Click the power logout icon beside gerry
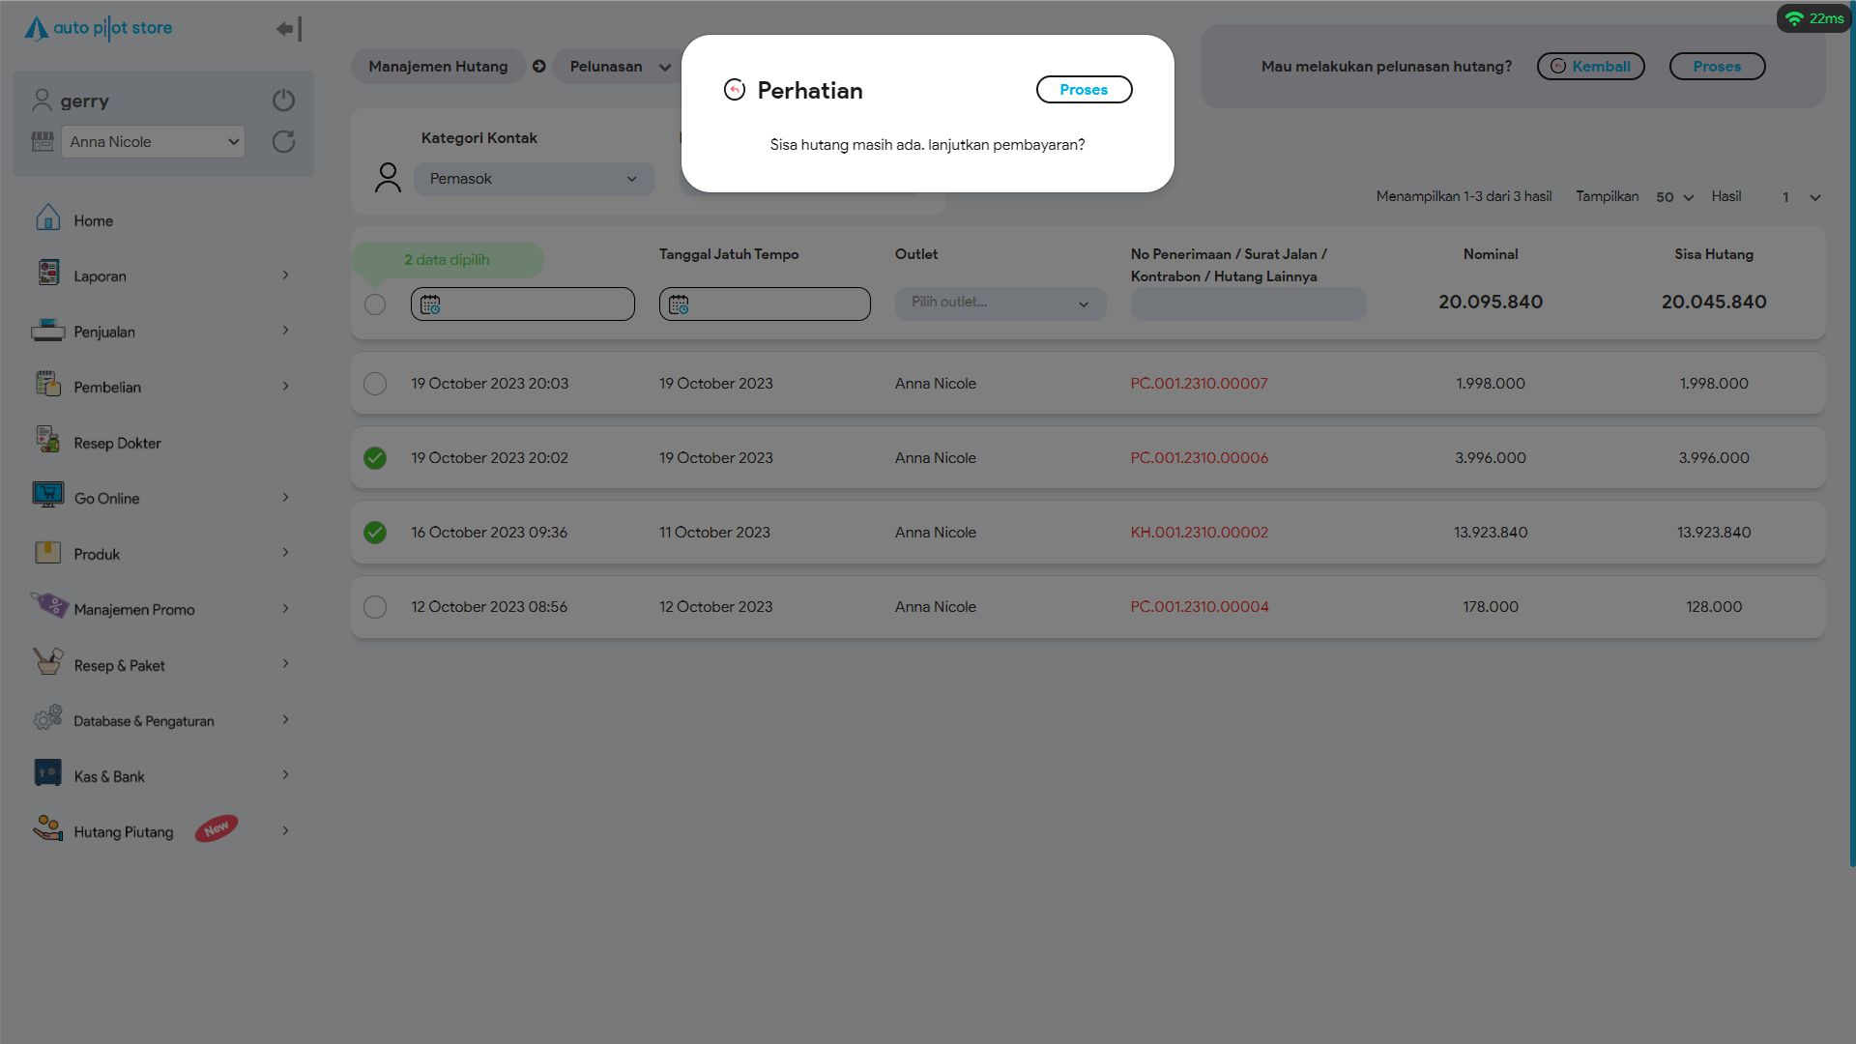 click(x=283, y=101)
